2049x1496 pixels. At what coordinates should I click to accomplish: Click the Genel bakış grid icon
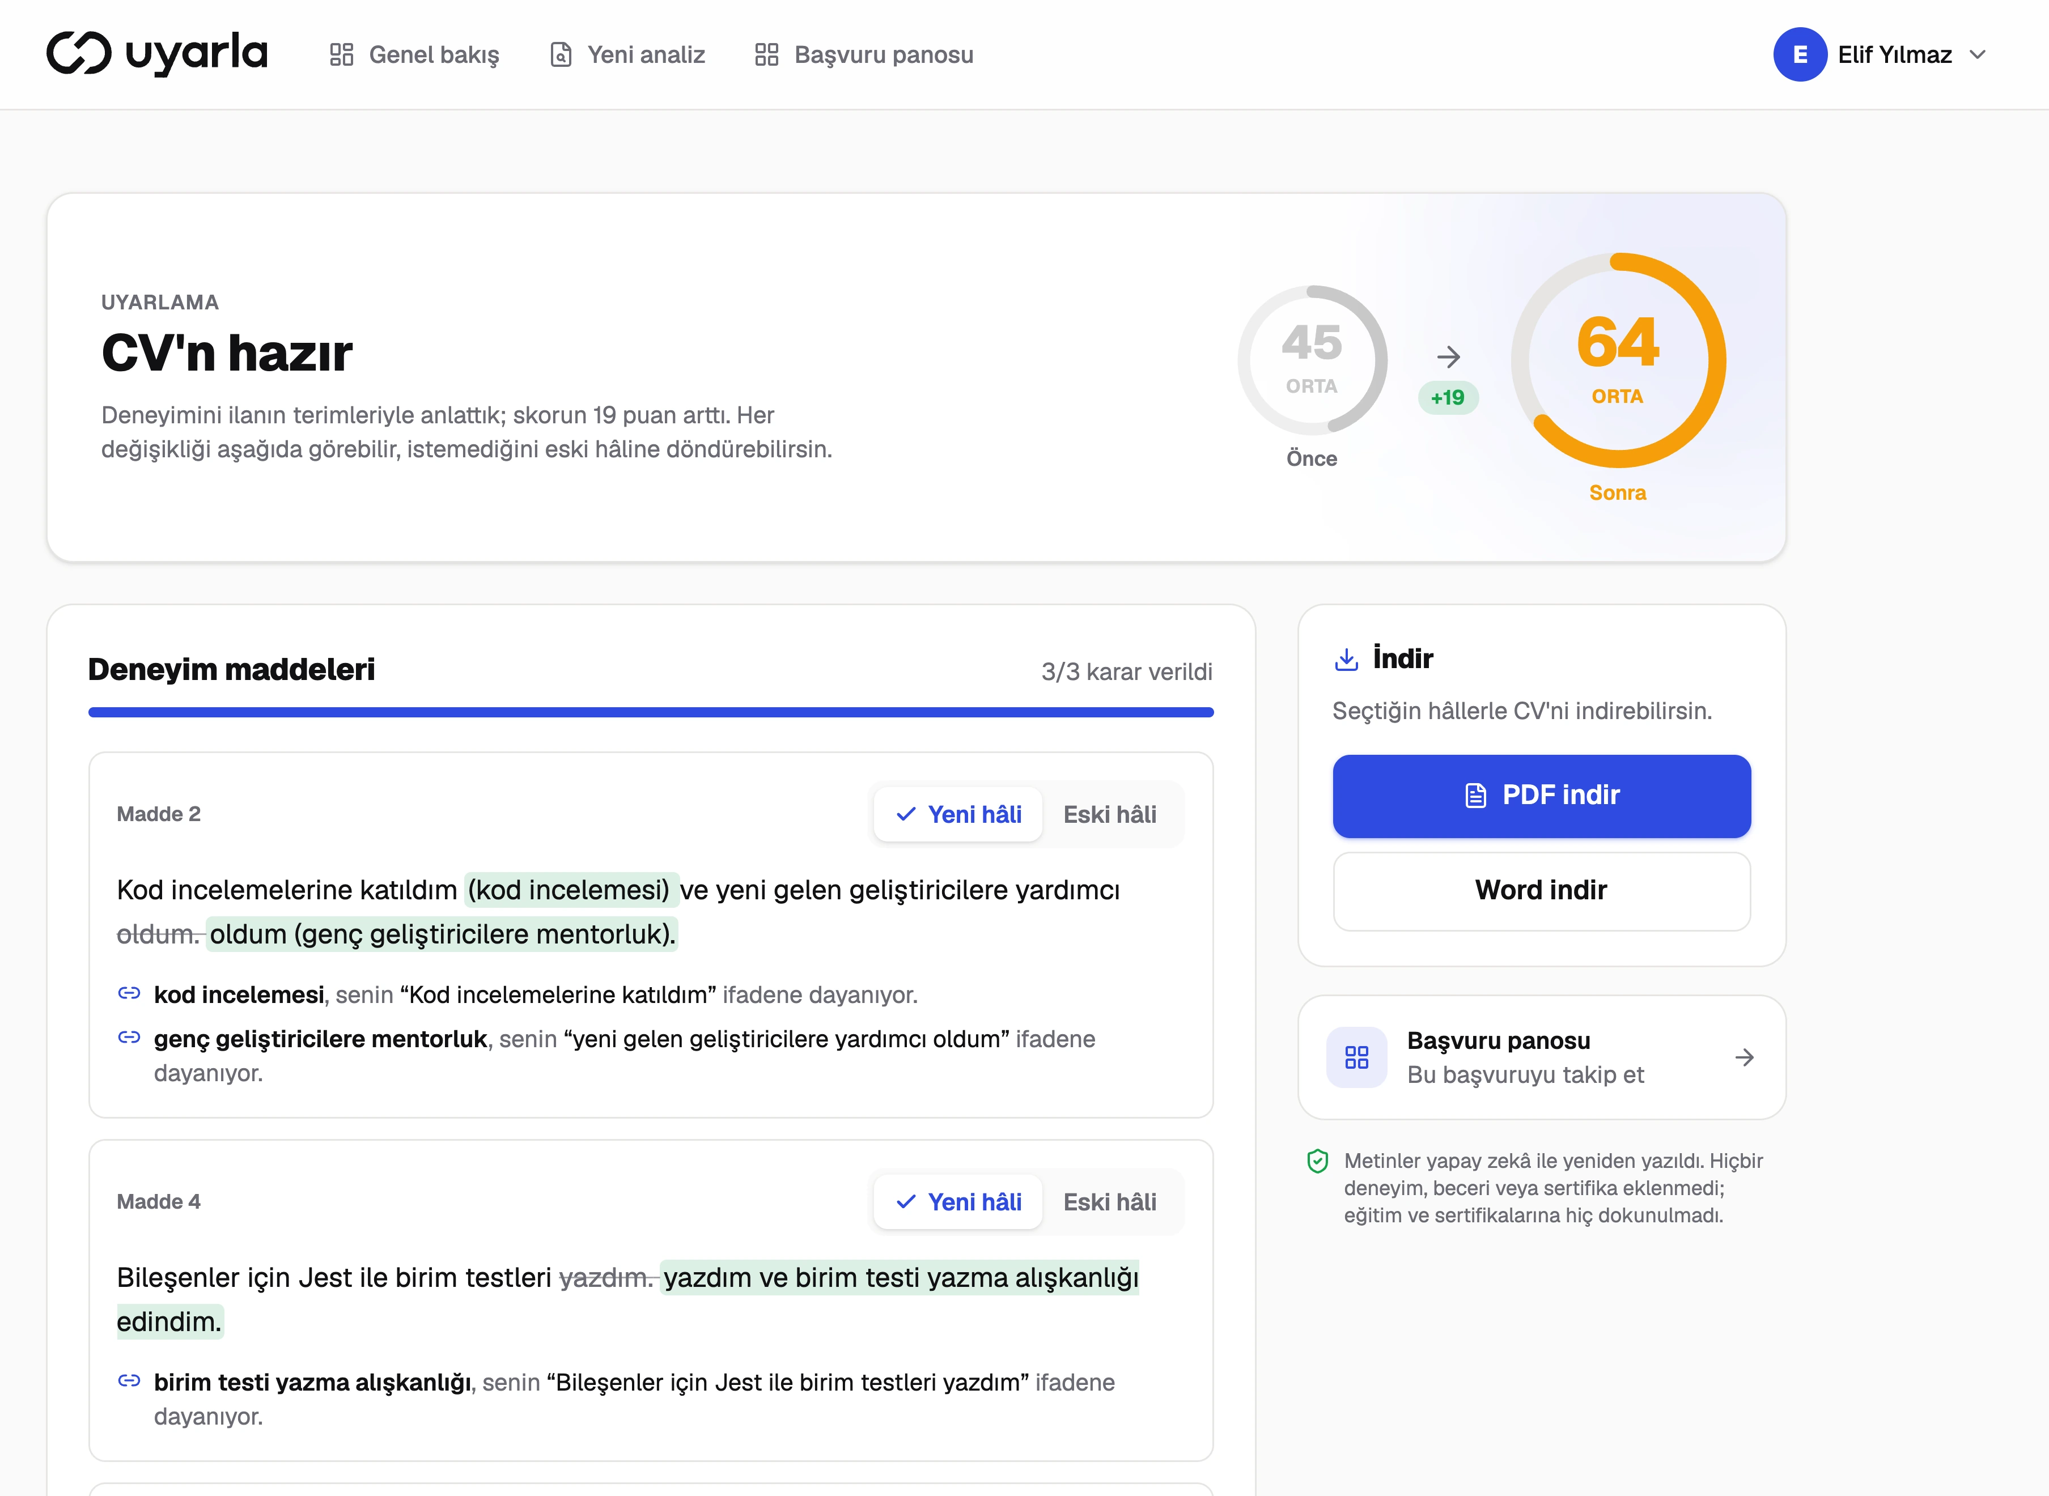341,54
